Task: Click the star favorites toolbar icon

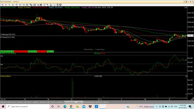Action: coord(38,5)
